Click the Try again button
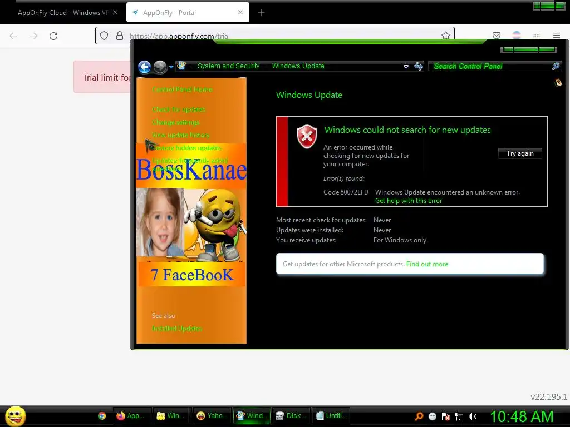570x427 pixels. [520, 153]
